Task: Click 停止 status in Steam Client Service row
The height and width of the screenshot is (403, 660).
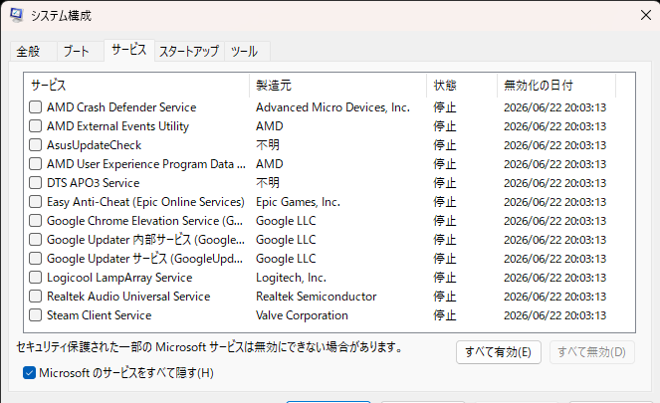Action: point(445,315)
